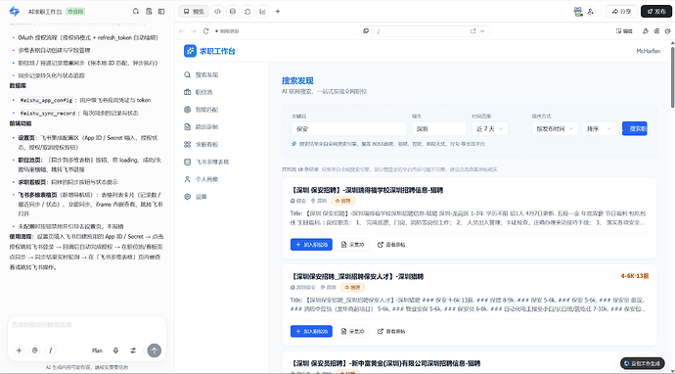Click the headset support icon in chat header
675x374 pixels.
point(136,11)
